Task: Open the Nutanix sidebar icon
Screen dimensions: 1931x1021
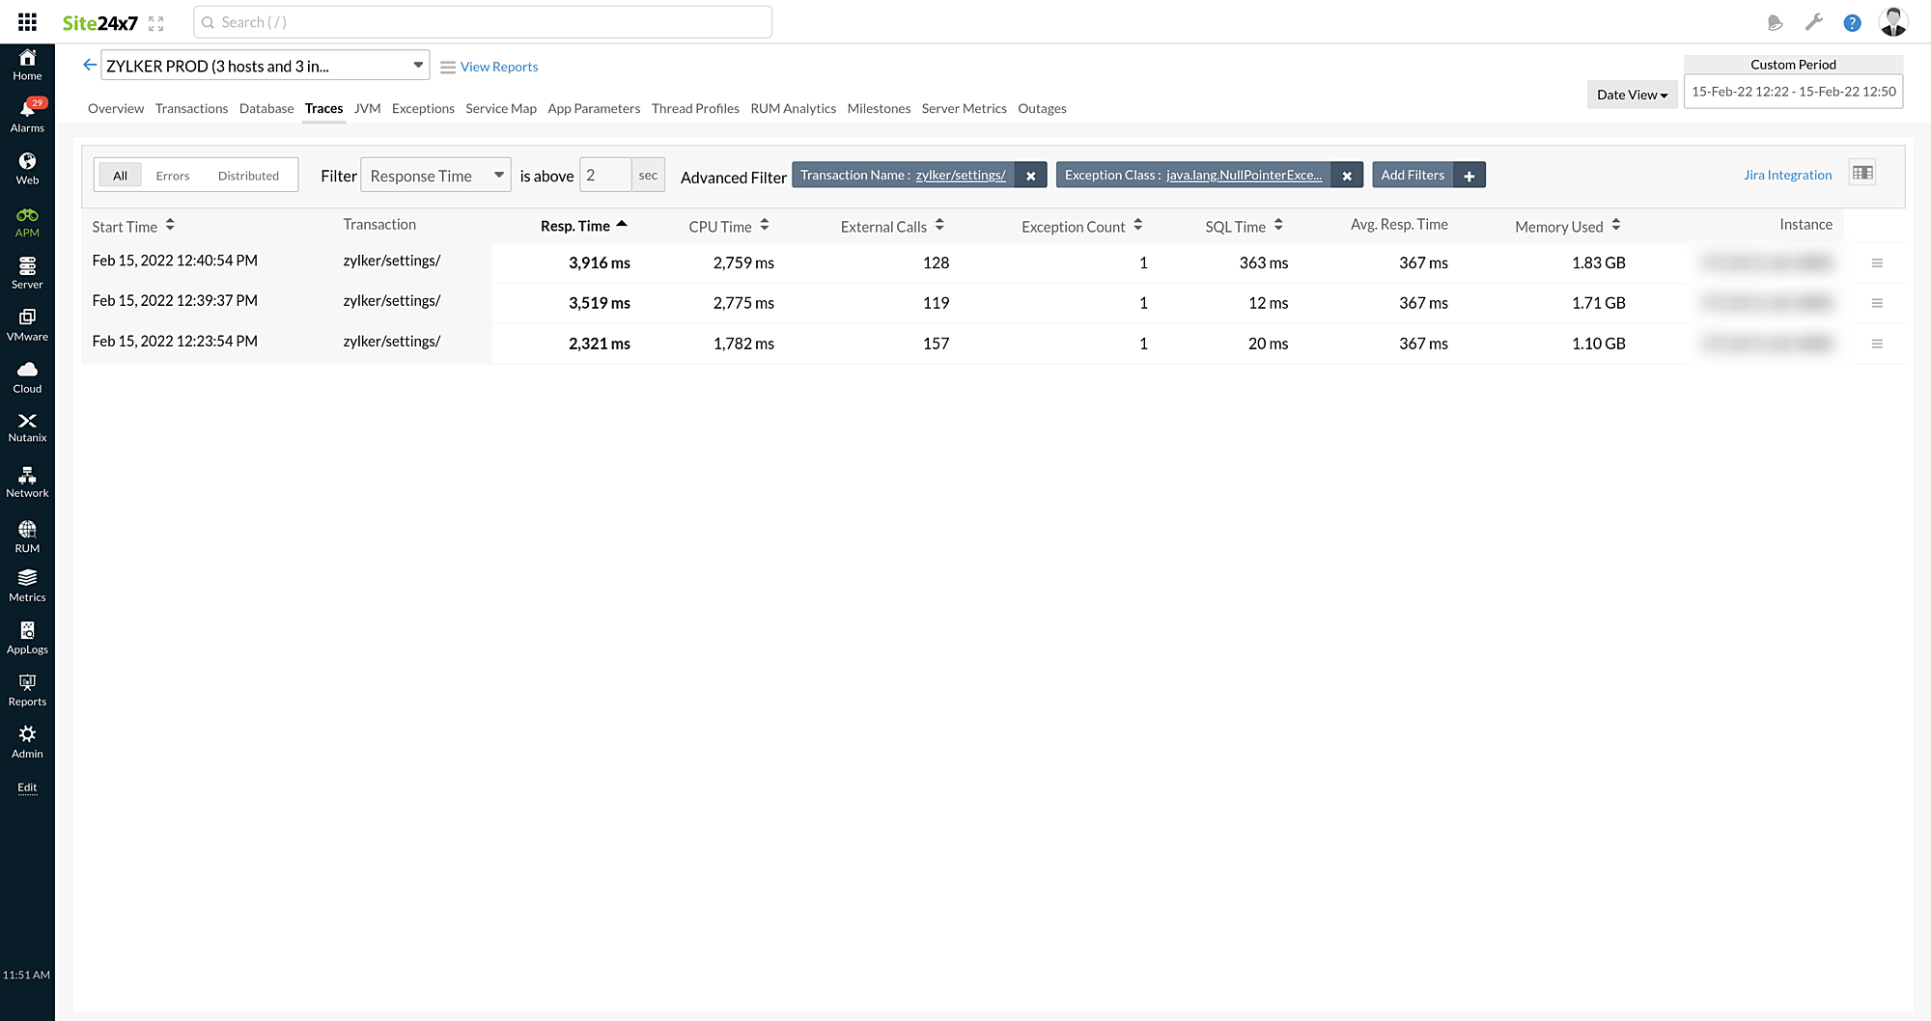Action: 27,427
